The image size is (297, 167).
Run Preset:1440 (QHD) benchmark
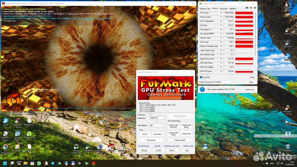186,126
